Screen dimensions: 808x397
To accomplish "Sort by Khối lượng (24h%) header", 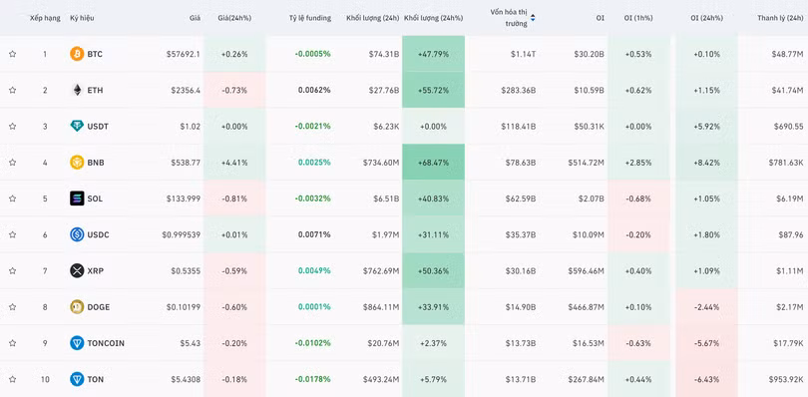I will (x=433, y=18).
